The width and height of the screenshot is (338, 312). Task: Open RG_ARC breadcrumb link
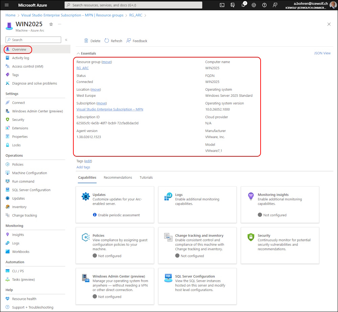click(x=136, y=15)
